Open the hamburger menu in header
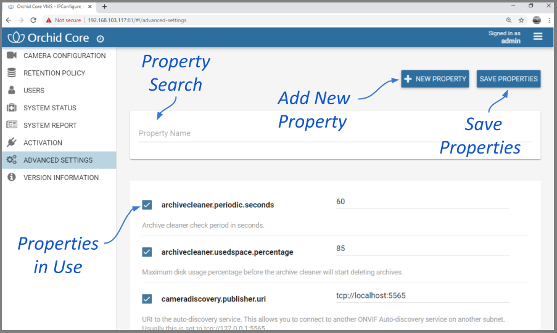The image size is (557, 333). coord(538,36)
